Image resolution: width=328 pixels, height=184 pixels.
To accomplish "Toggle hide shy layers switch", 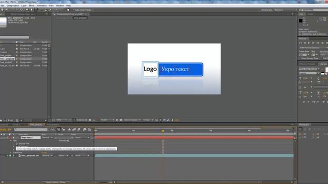I will 70,129.
